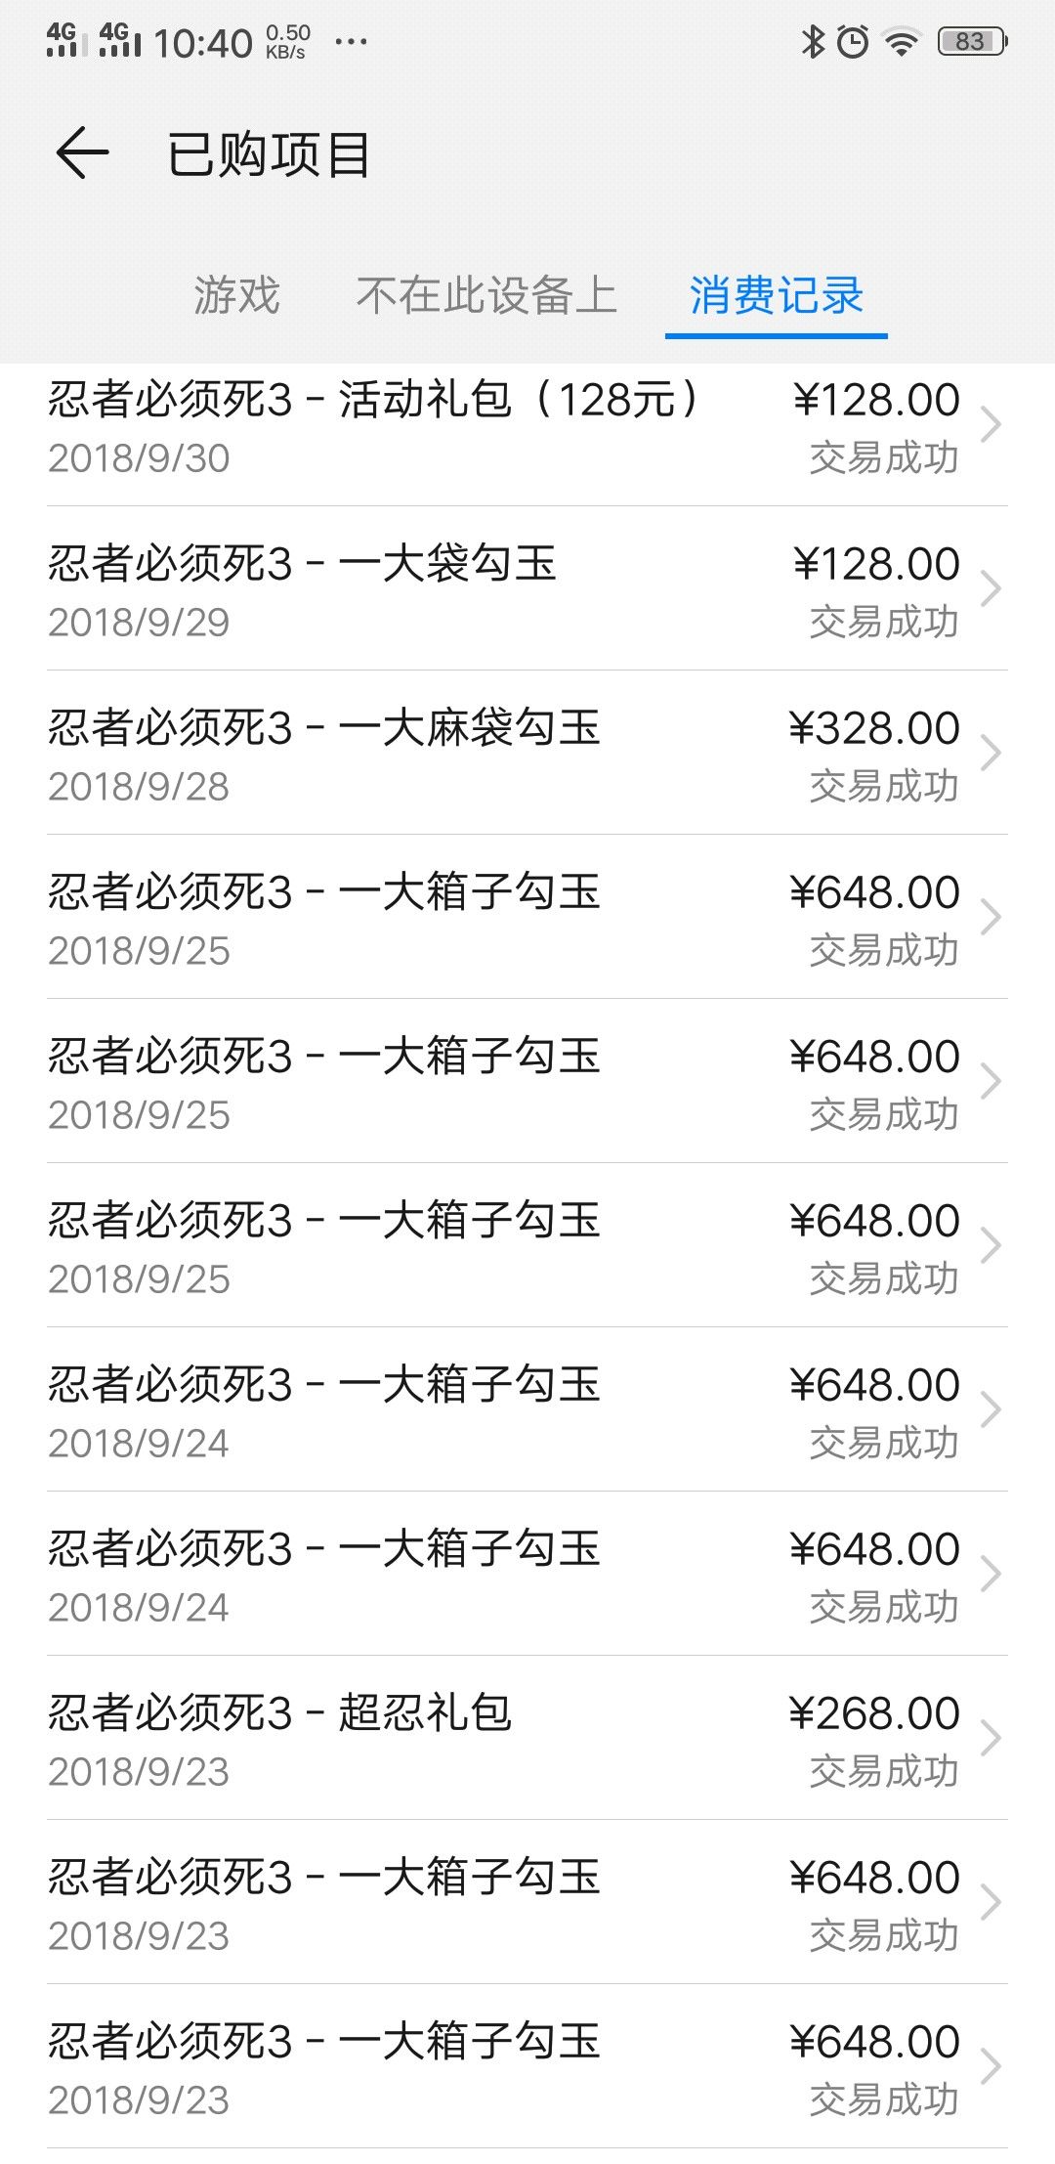
Task: Switch to the 游戏 tab
Action: tap(236, 295)
